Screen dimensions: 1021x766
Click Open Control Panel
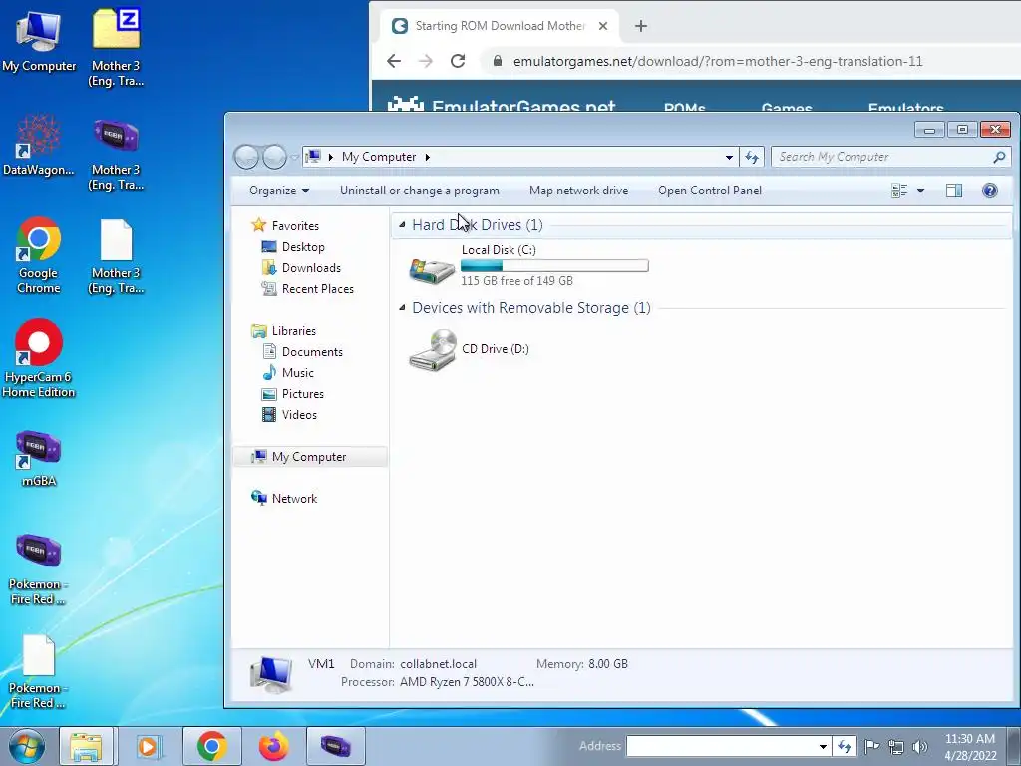tap(710, 191)
